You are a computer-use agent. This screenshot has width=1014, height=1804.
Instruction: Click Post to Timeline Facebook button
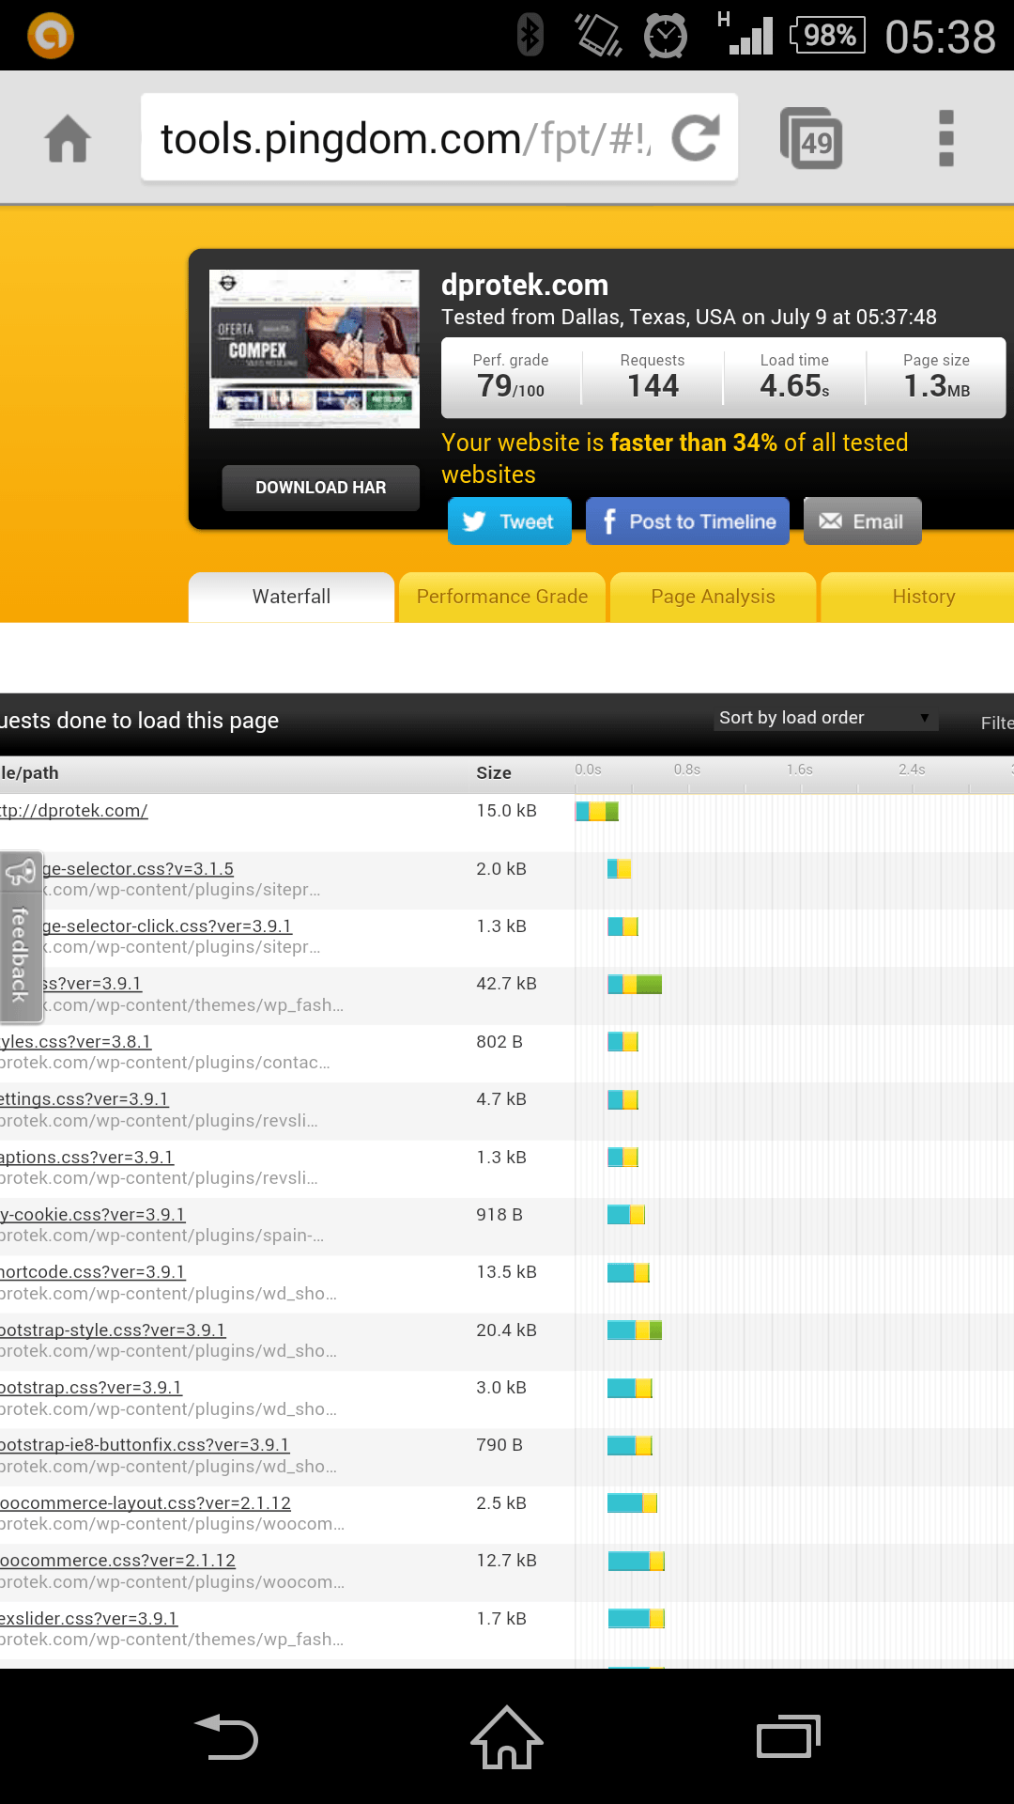pyautogui.click(x=688, y=521)
